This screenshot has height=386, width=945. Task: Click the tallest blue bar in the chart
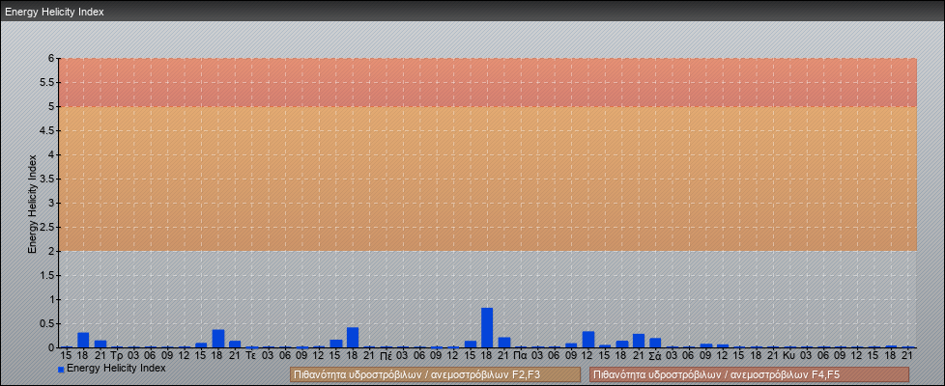point(487,327)
